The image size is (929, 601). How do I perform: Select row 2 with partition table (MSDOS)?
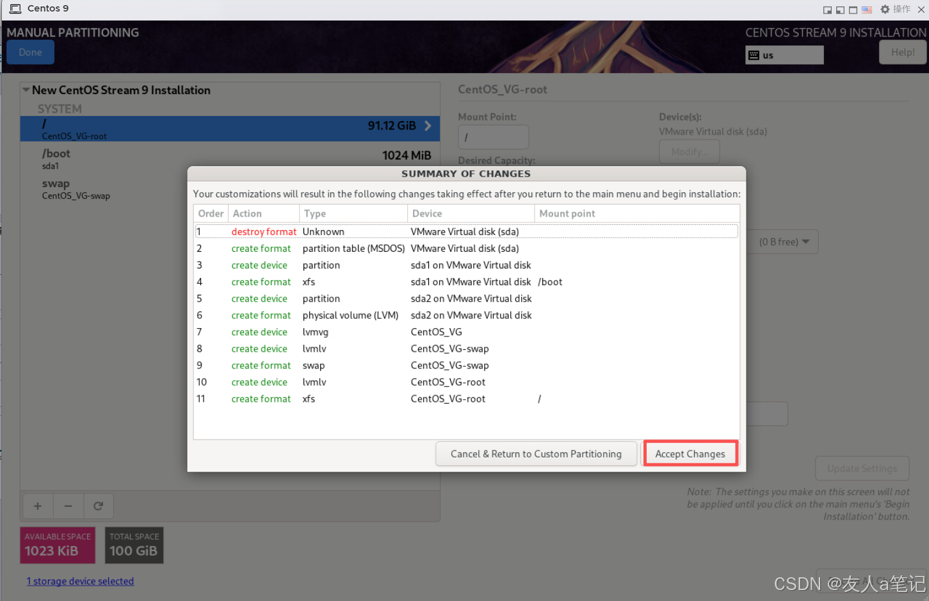pos(466,249)
